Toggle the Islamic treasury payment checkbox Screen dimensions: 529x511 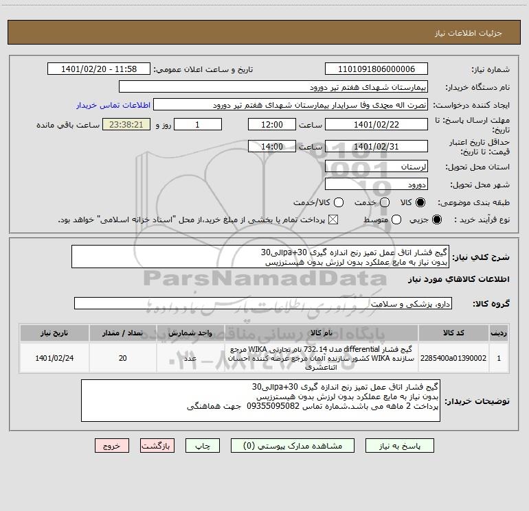coord(333,219)
